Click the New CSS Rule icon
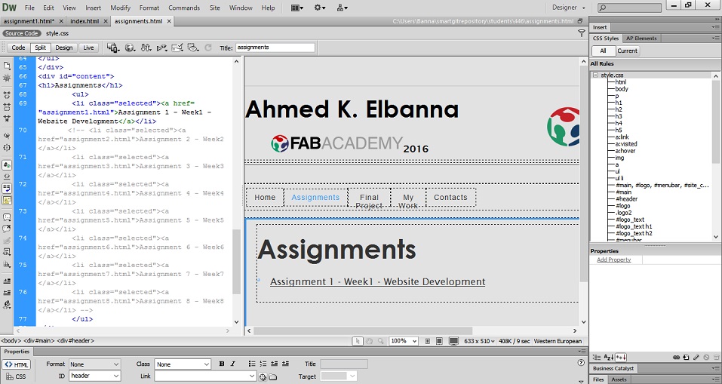The image size is (722, 384). point(686,358)
